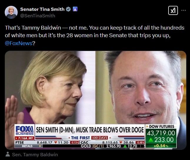Open Senator Tina Smith's profile picture

11,12
